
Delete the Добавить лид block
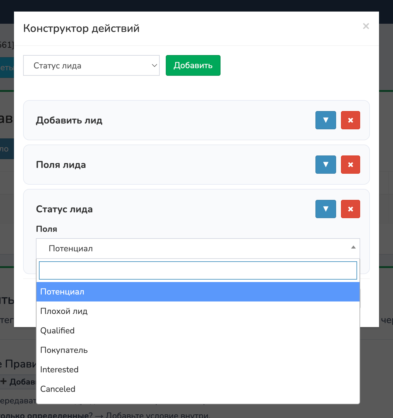pos(350,120)
